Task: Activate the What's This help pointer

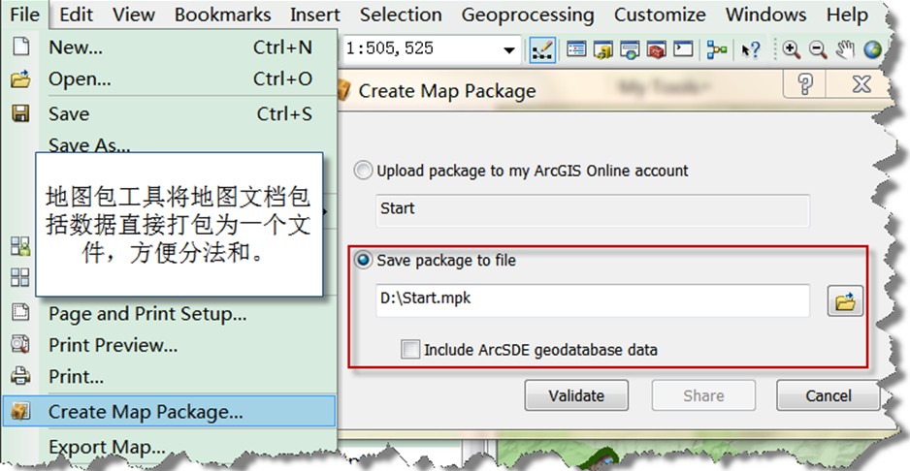Action: (x=750, y=49)
